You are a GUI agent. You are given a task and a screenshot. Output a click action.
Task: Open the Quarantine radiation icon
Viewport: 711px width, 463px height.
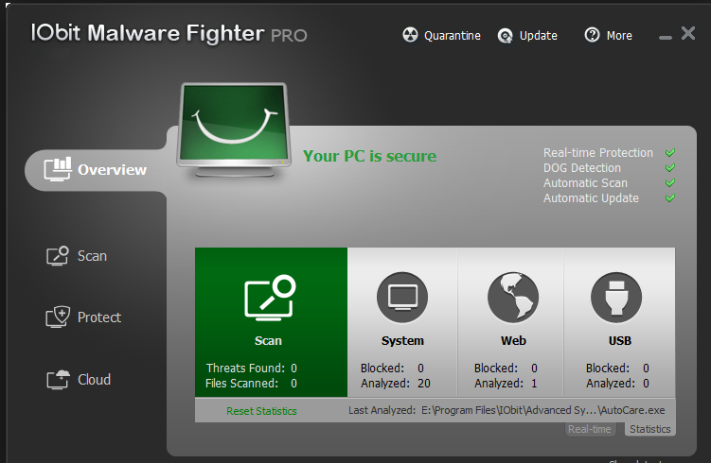(410, 35)
